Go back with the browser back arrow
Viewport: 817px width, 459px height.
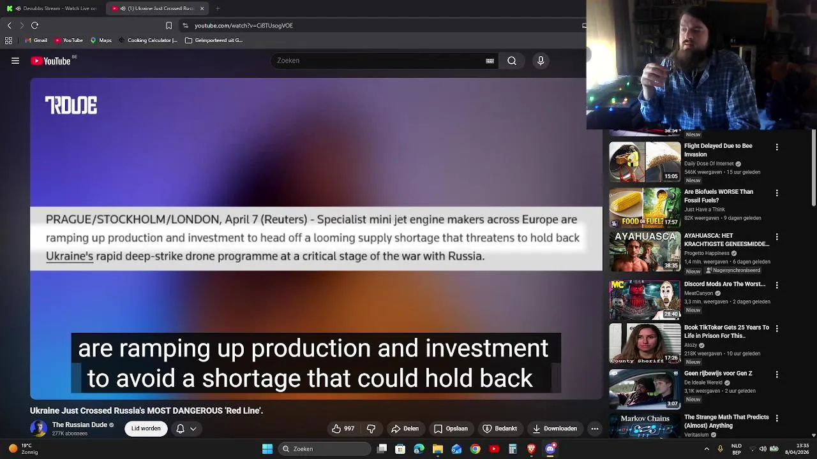click(x=9, y=25)
